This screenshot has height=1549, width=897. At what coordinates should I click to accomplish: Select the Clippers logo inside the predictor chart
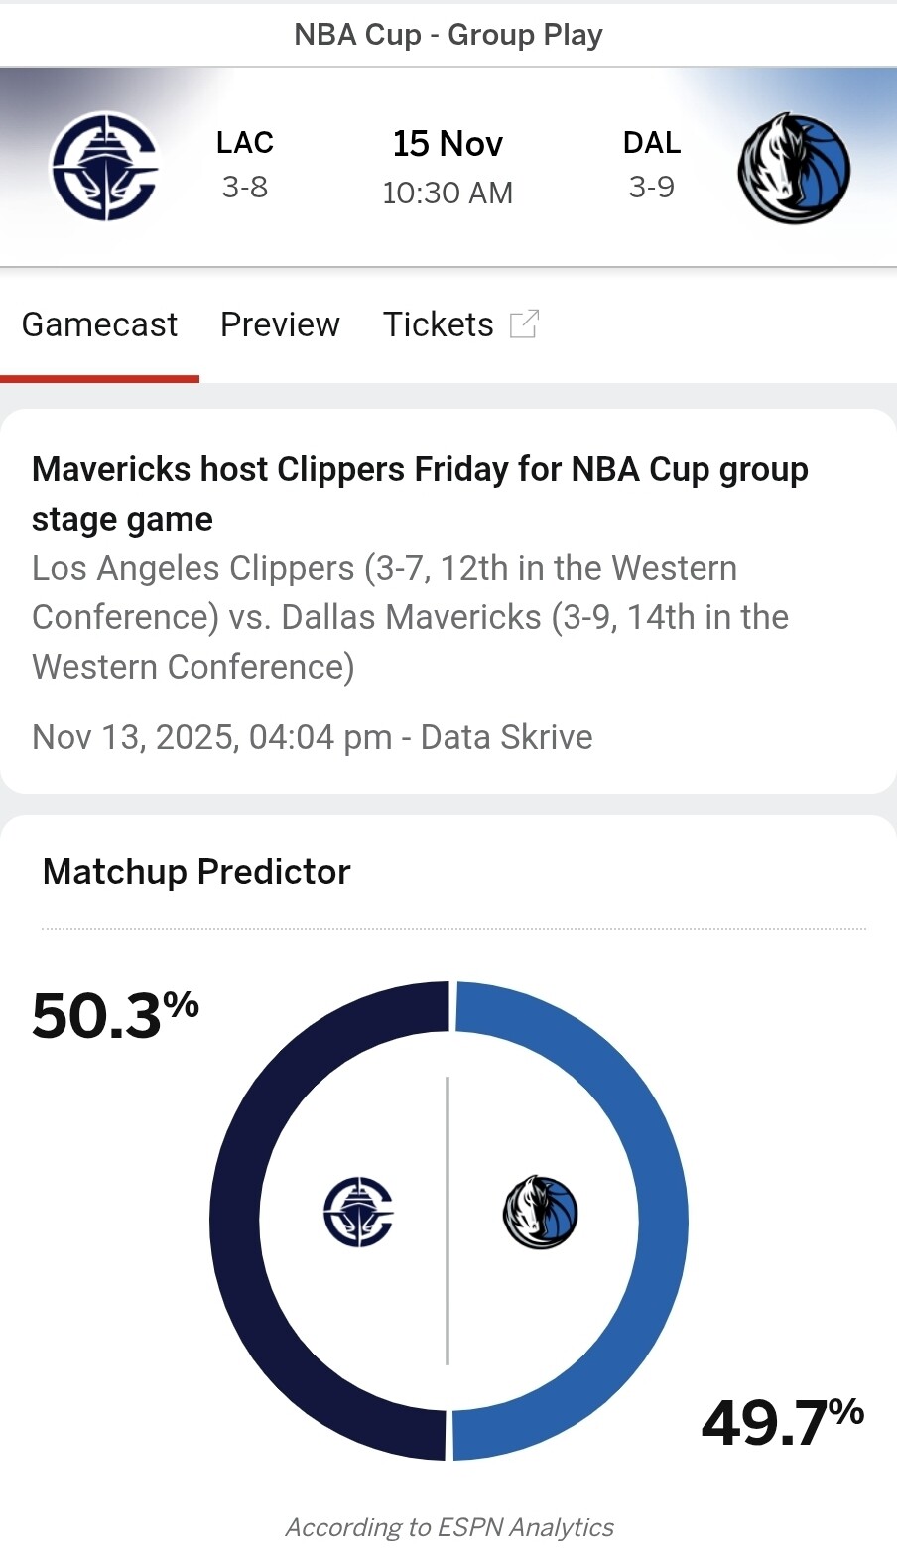(358, 1212)
